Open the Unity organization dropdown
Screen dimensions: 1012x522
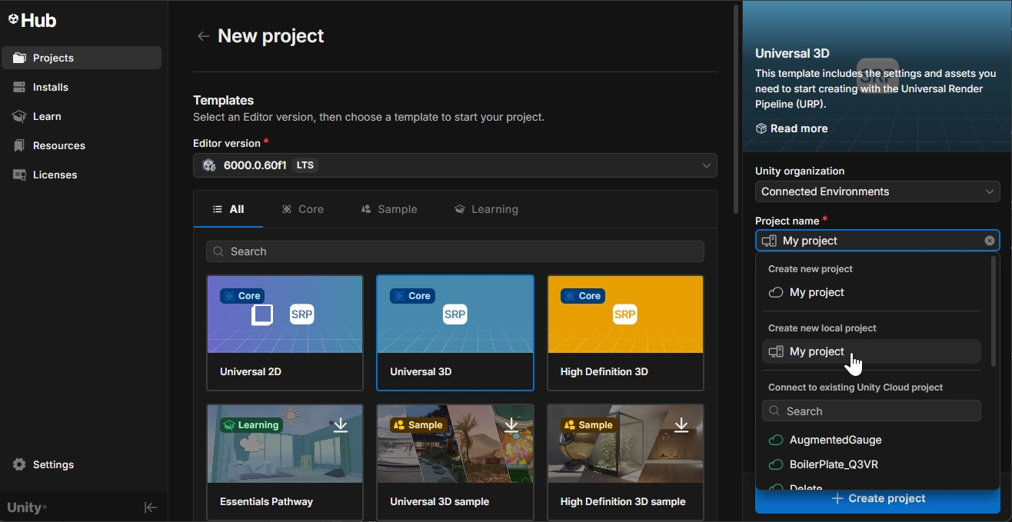(x=877, y=191)
